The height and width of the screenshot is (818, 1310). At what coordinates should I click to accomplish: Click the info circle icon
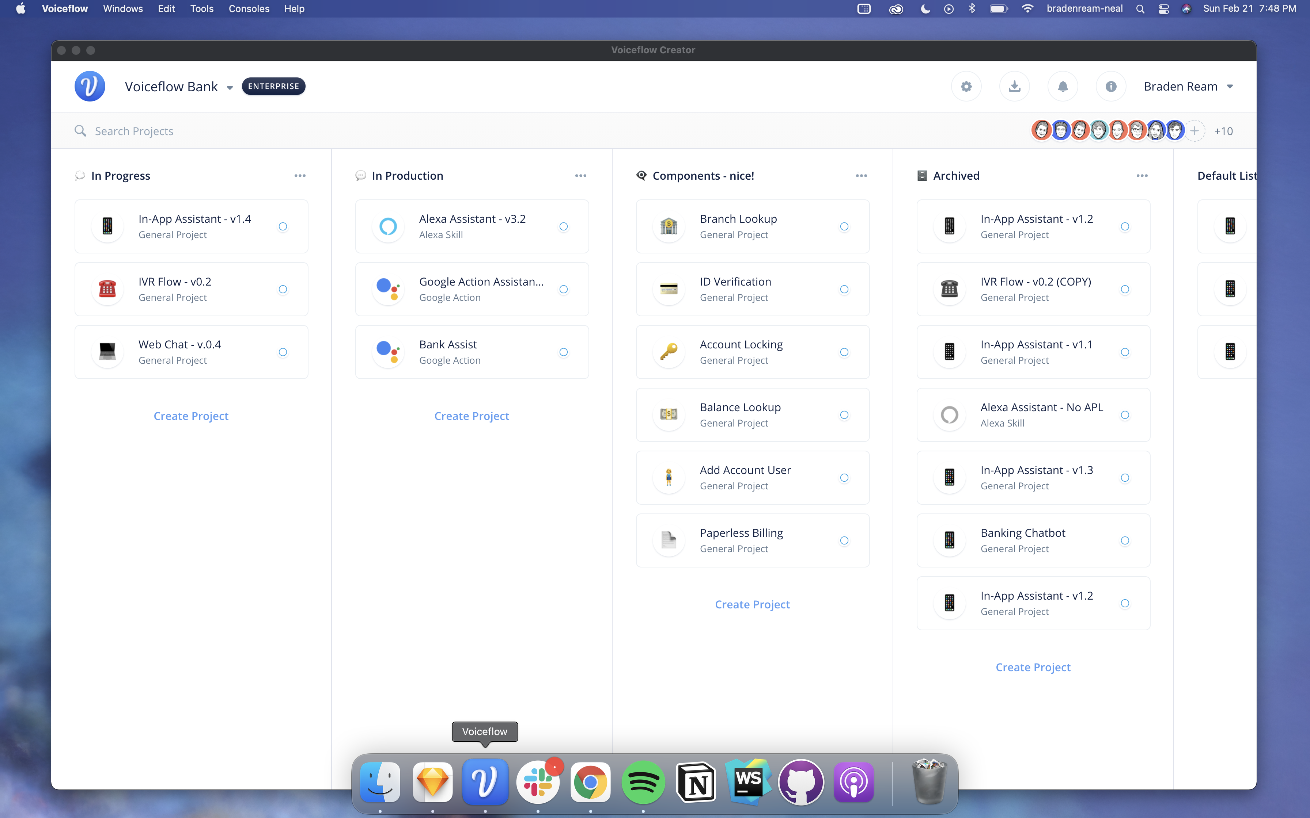[1111, 87]
